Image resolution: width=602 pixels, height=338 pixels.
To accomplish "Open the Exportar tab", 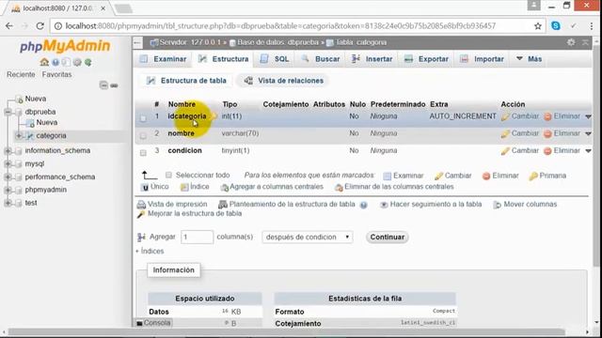I will (426, 59).
